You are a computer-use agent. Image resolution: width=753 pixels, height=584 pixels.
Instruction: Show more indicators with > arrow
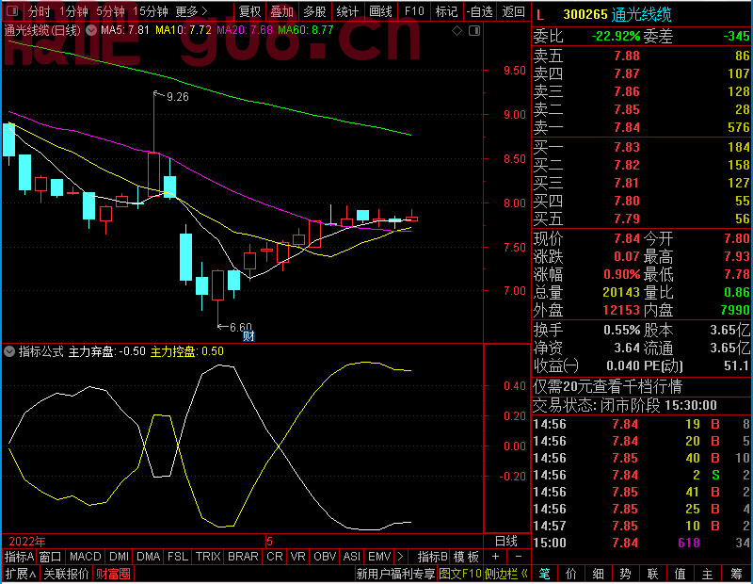tap(401, 557)
